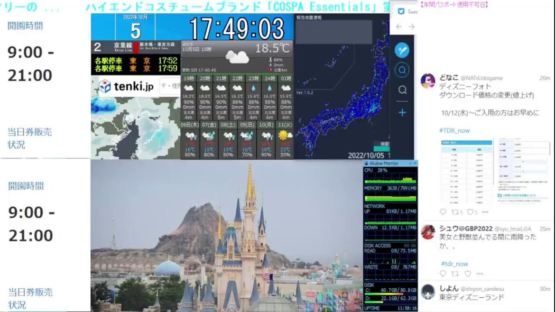Click the Akabei Monitor paw icon
555x312 pixels.
click(x=366, y=164)
